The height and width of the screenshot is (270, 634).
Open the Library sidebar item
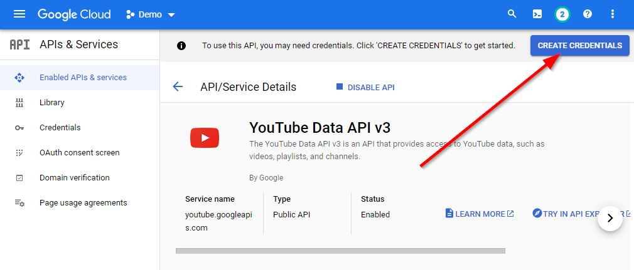(51, 103)
